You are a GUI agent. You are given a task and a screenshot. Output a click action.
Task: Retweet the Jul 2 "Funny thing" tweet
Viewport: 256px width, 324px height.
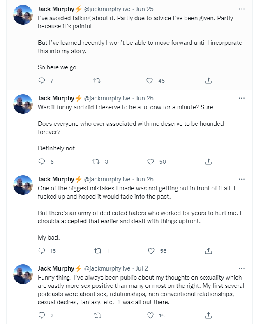[97, 315]
